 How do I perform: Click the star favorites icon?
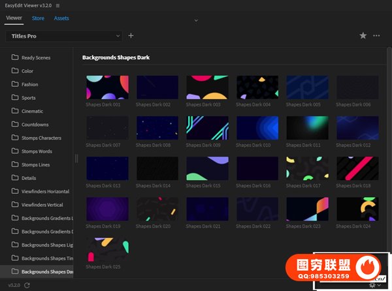point(363,36)
